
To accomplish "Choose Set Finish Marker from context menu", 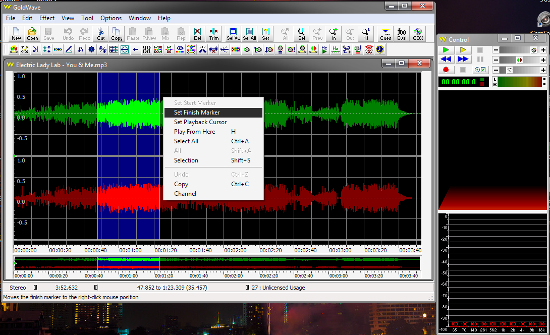I will [x=213, y=112].
